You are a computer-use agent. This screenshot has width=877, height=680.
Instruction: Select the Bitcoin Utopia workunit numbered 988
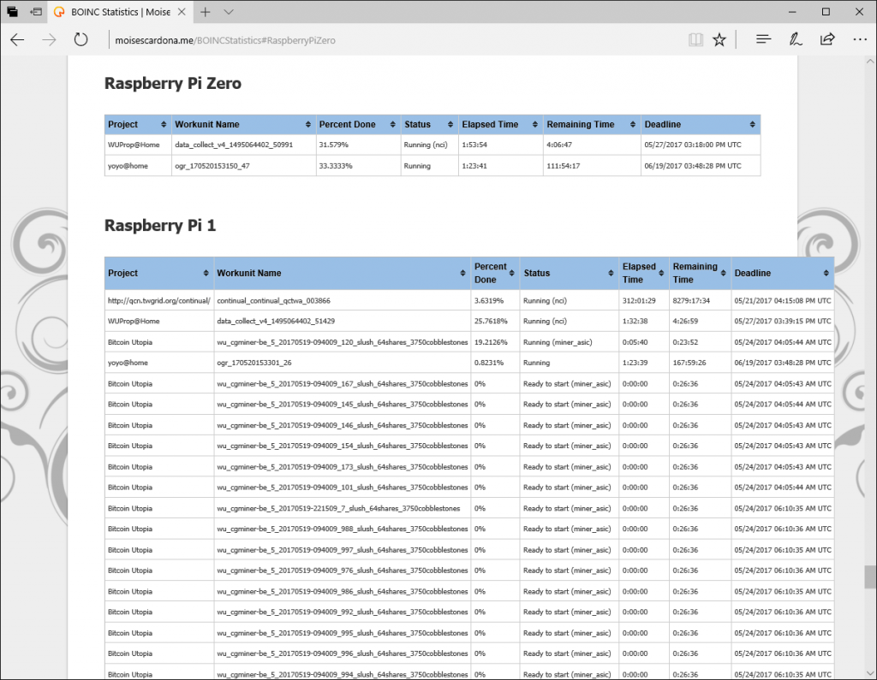[343, 529]
